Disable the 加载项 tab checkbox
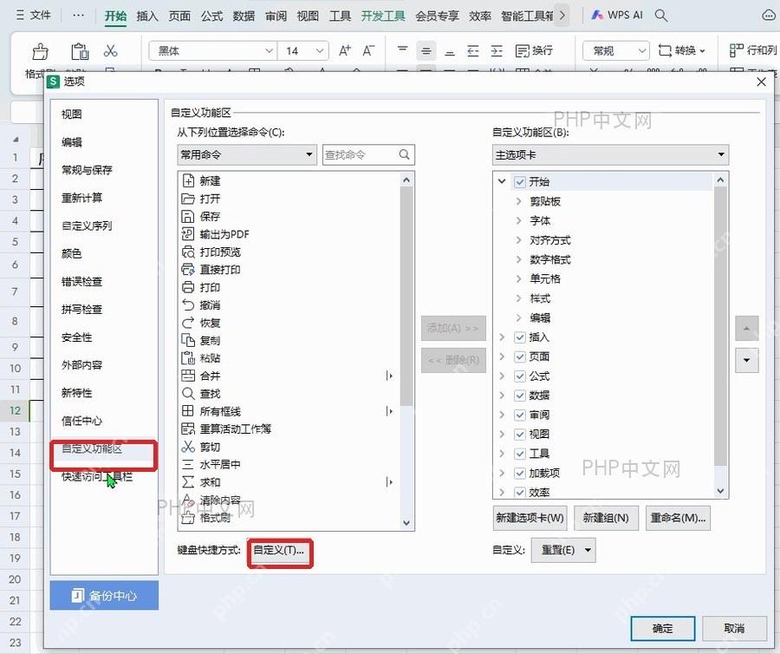 point(520,474)
